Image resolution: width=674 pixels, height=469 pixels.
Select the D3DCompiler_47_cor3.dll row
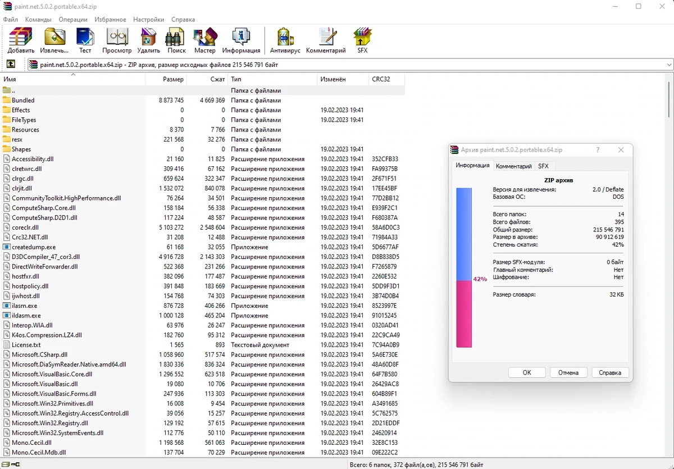(202, 257)
